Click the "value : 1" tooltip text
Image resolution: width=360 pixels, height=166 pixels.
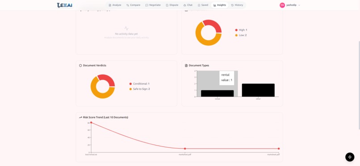point(226,80)
